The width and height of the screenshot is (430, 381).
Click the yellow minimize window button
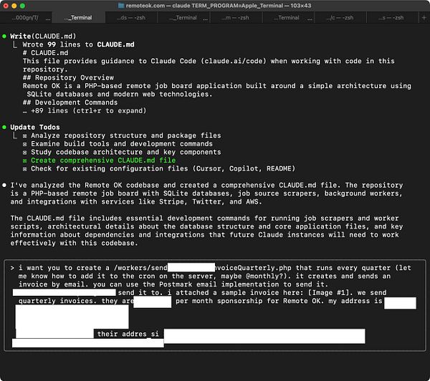14,6
